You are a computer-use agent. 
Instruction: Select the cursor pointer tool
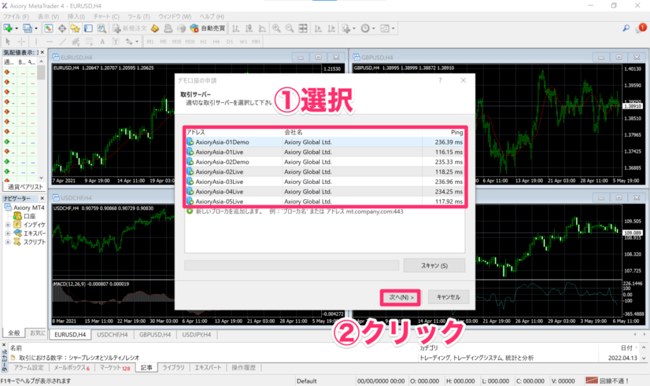pos(8,41)
